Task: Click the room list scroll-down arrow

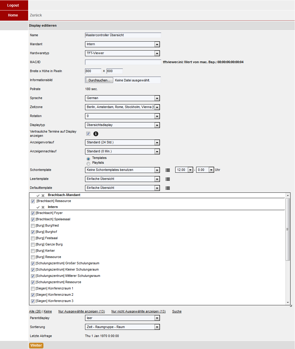Action: tap(288, 303)
